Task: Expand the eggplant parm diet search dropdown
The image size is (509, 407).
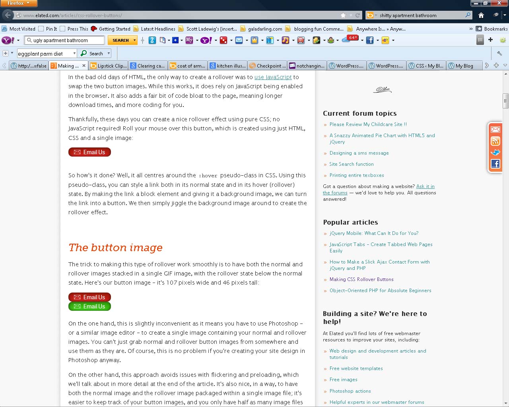Action: (x=74, y=53)
